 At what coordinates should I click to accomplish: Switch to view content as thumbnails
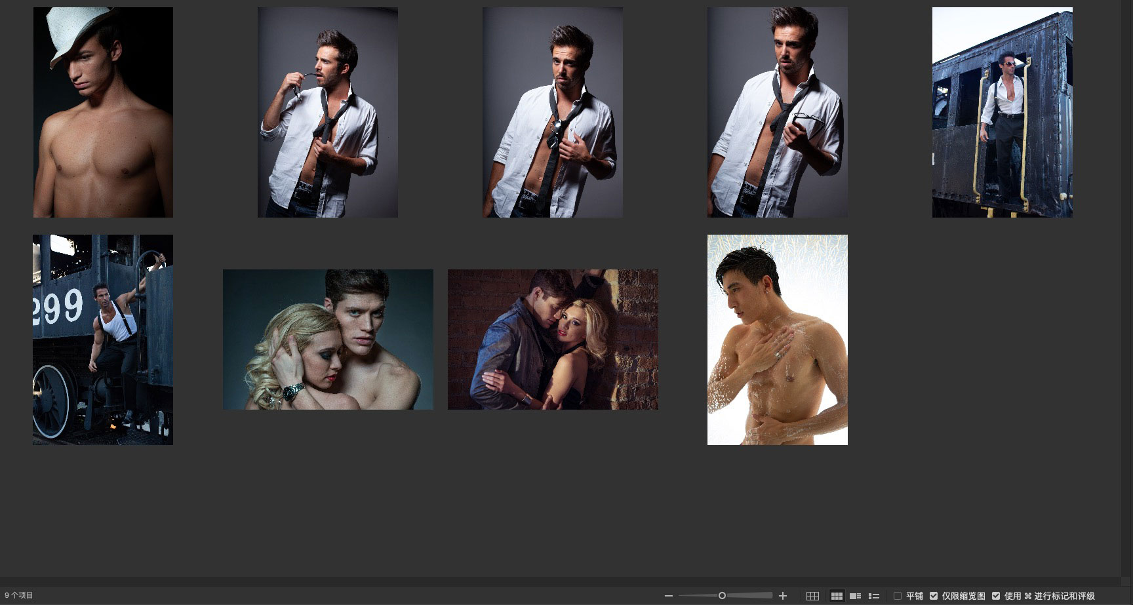(837, 596)
